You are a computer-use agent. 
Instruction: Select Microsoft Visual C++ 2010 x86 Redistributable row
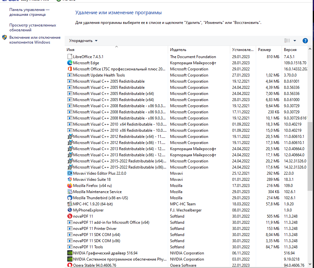click(x=186, y=130)
